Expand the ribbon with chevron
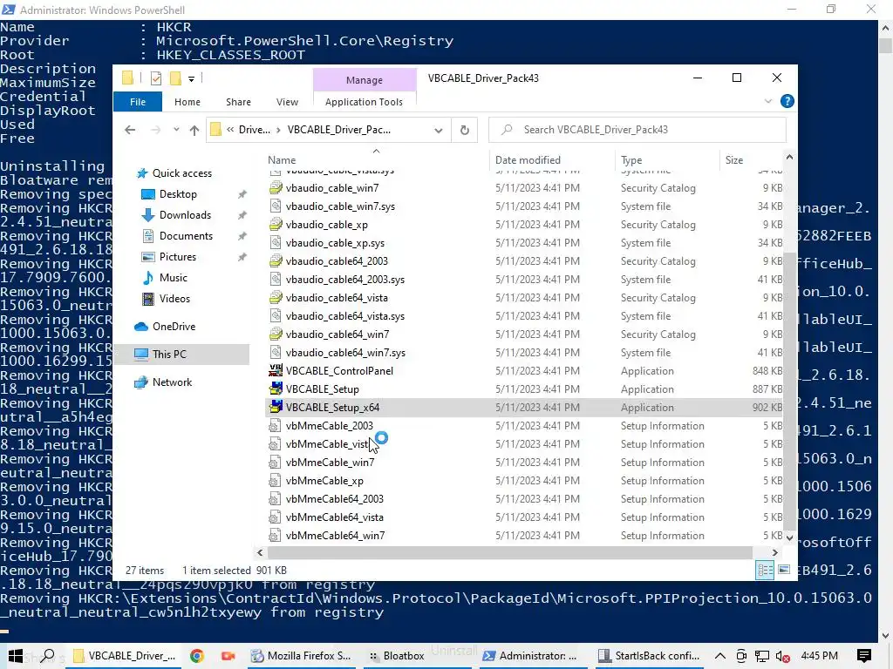The height and width of the screenshot is (669, 893). tap(767, 101)
